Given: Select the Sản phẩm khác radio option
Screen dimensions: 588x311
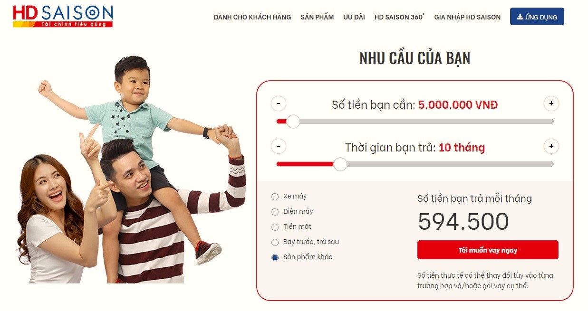Looking at the screenshot, I should point(275,257).
